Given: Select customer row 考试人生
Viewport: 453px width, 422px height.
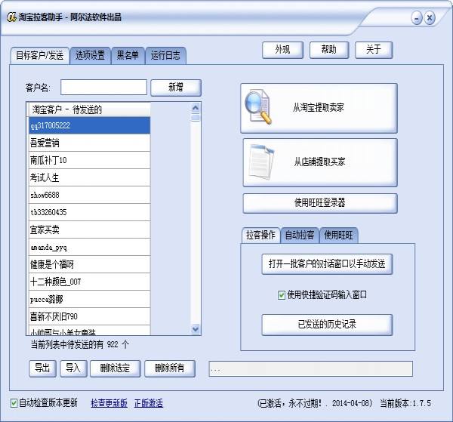Looking at the screenshot, I should pyautogui.click(x=90, y=177).
